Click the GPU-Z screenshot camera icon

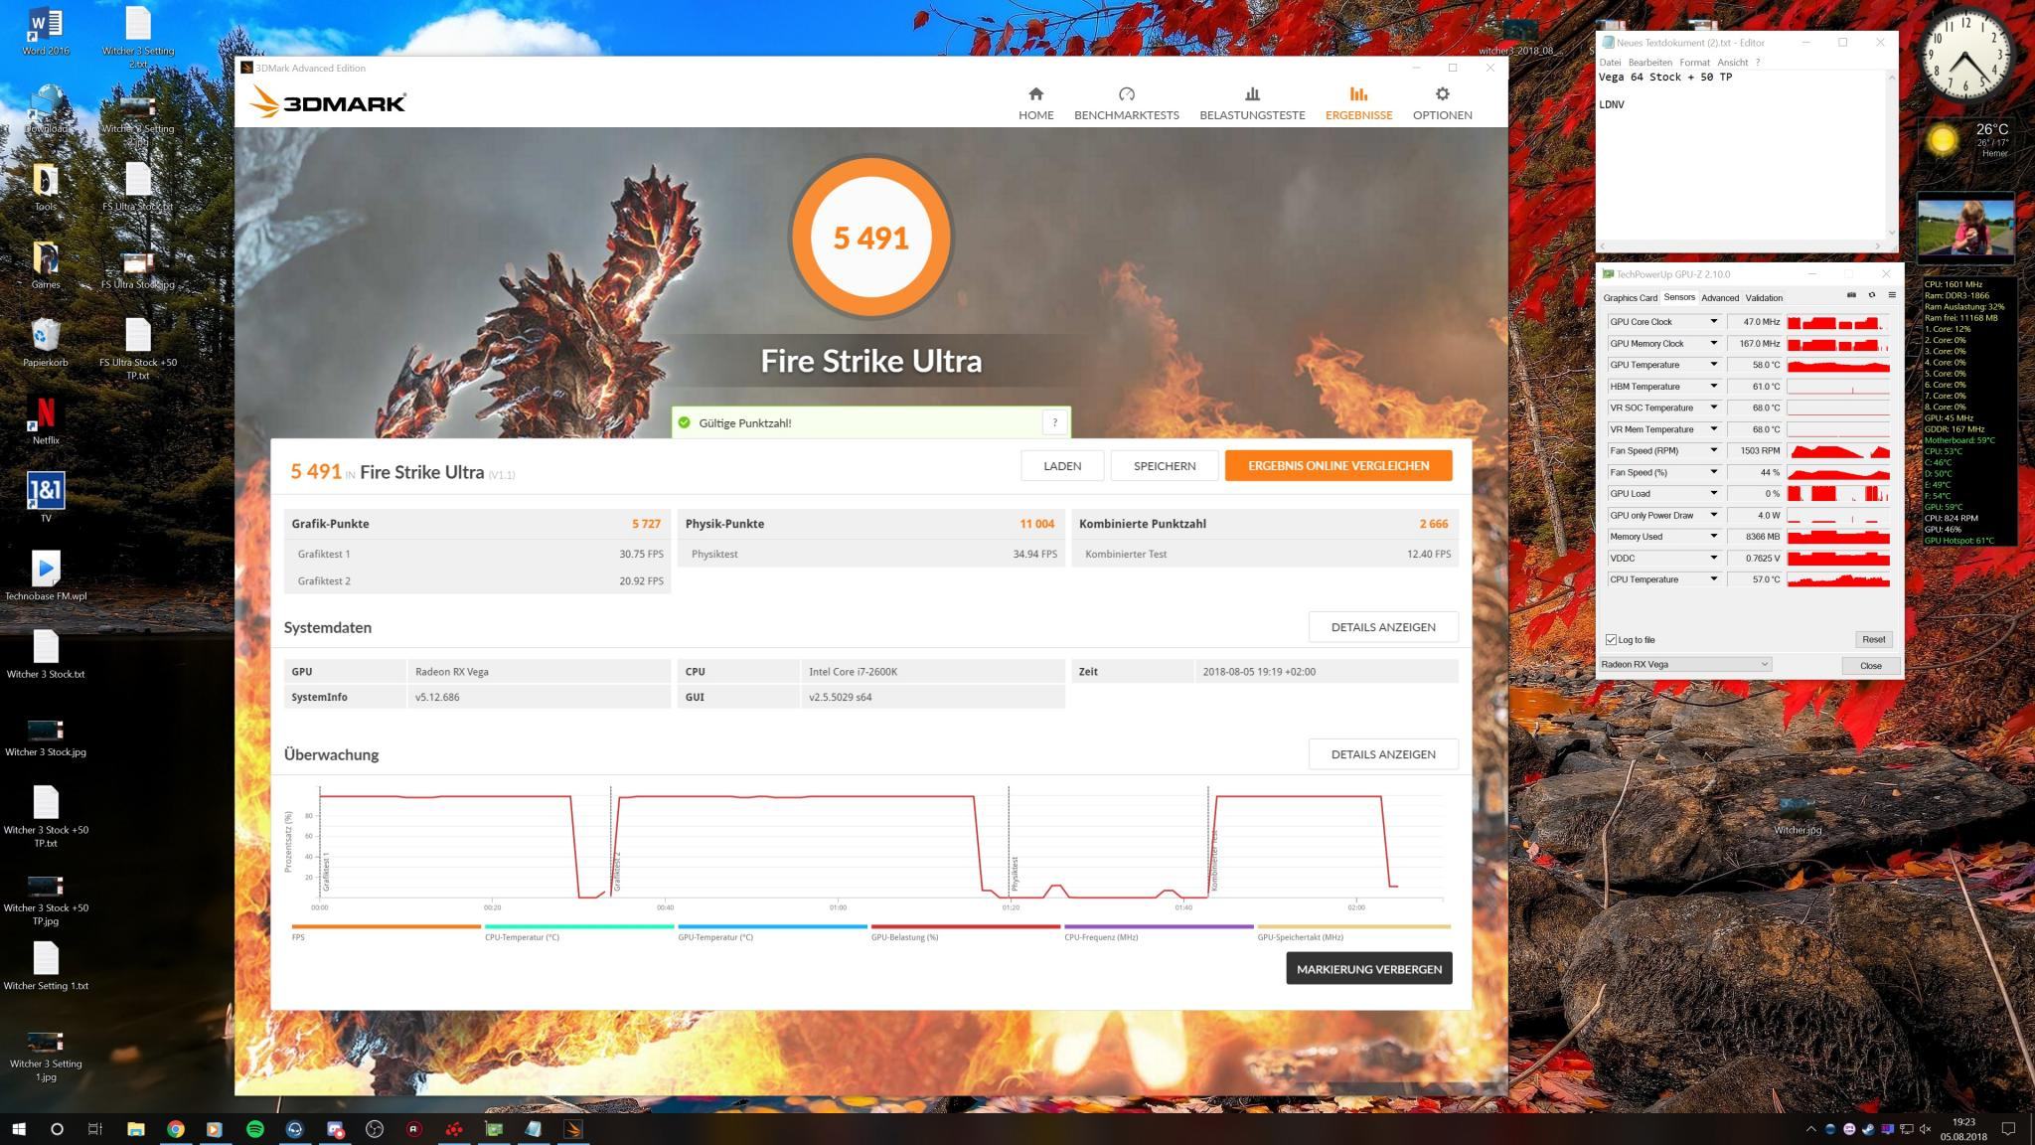pyautogui.click(x=1851, y=295)
